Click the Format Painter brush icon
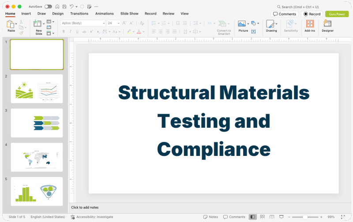 click(21, 33)
